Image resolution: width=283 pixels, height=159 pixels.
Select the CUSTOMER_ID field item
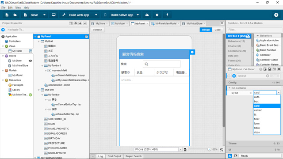[57, 119]
